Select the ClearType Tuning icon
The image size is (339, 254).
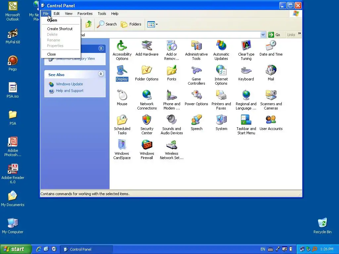246,50
